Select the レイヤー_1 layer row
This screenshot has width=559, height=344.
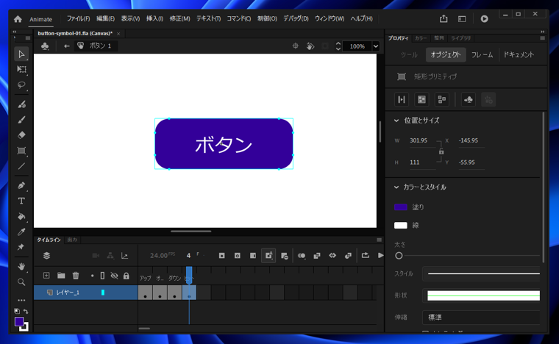[x=85, y=293]
